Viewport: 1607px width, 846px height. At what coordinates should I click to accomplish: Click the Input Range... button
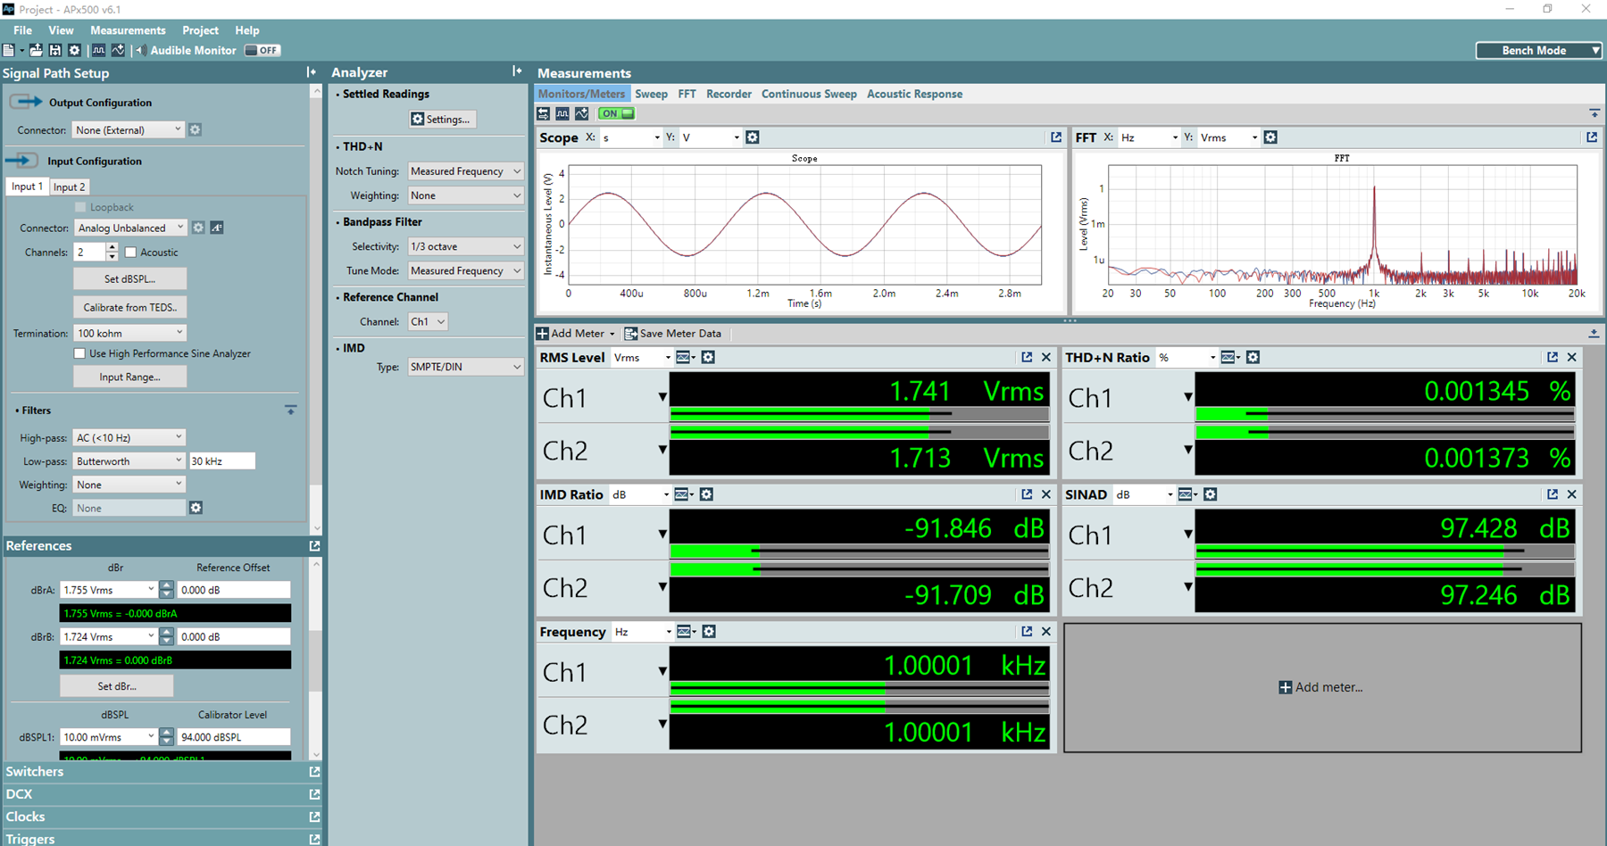pos(129,377)
